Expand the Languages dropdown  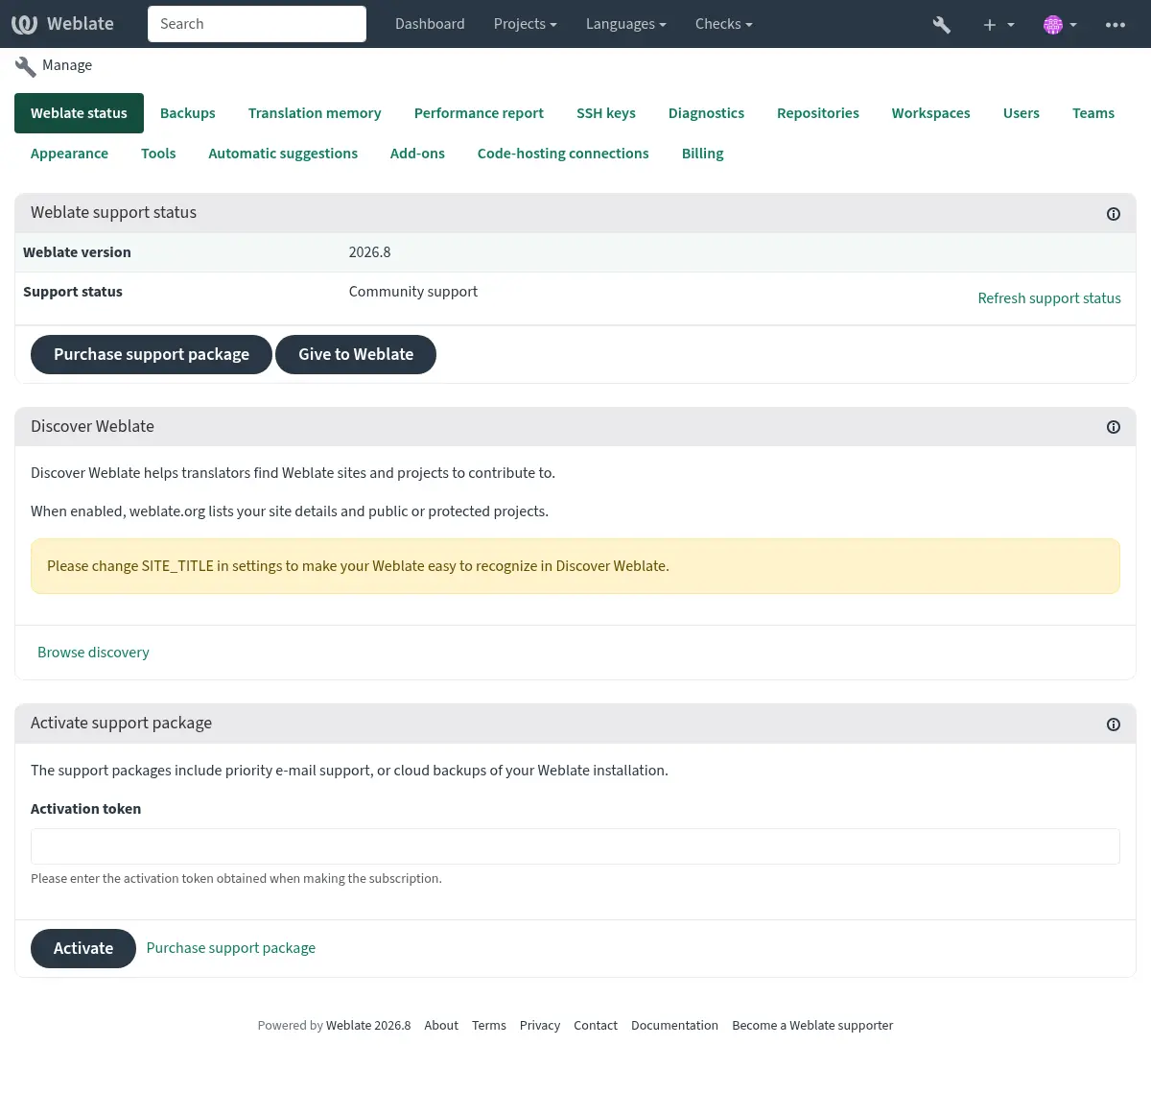pyautogui.click(x=625, y=24)
